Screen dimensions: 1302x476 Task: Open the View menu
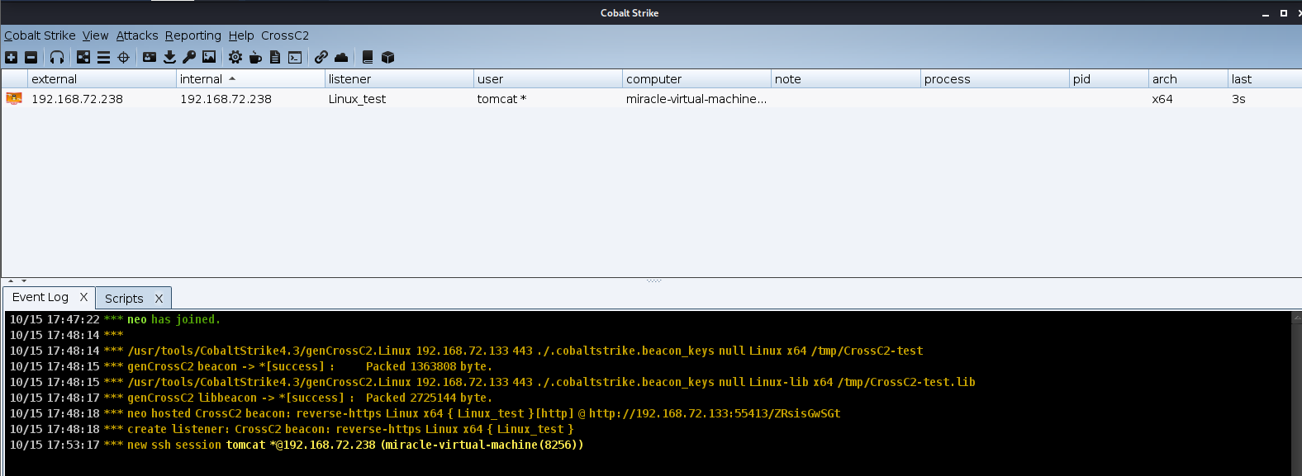(x=96, y=35)
